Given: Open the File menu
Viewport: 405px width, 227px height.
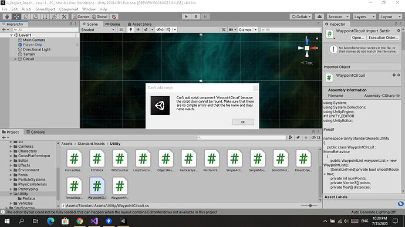Looking at the screenshot, I should (x=5, y=9).
